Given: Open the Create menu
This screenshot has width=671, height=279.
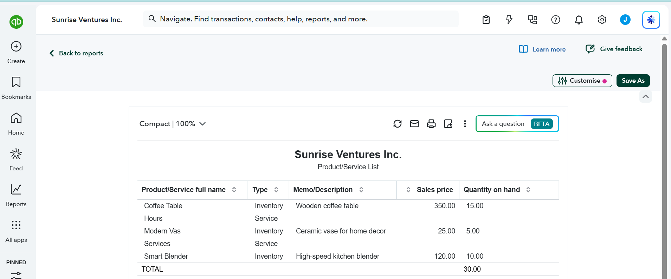Looking at the screenshot, I should [16, 53].
